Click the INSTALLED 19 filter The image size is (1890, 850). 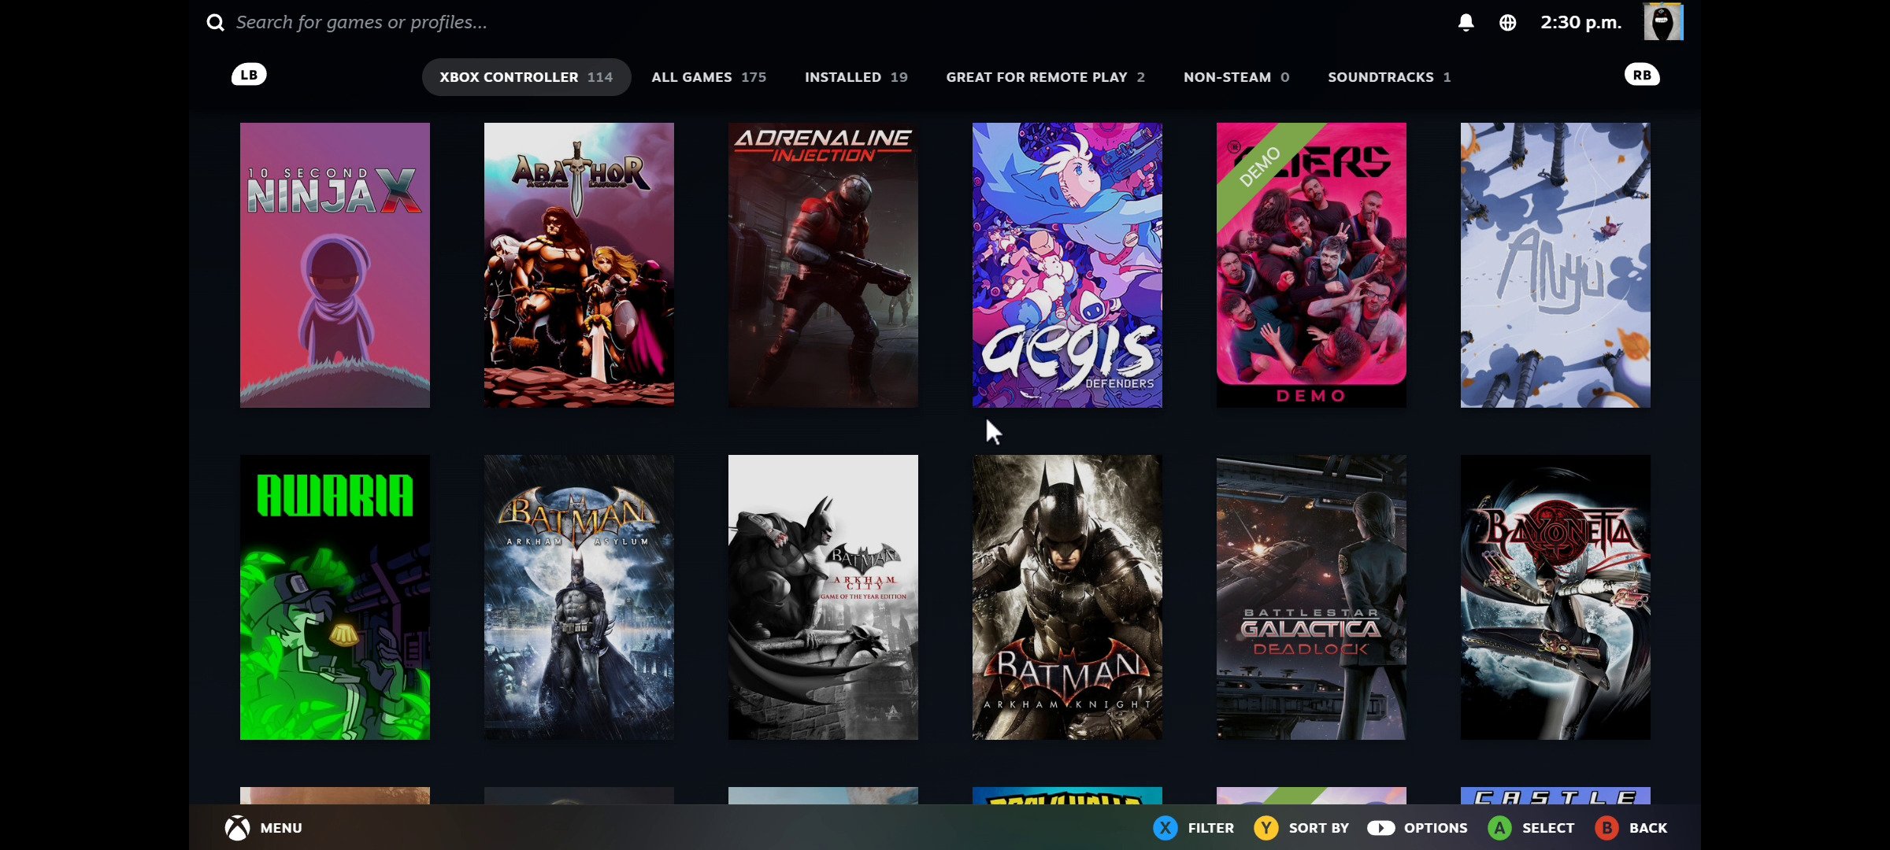857,76
